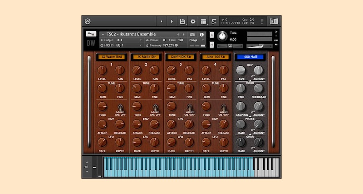Open the Dorf'n'DX-Str preset selector

181,57
